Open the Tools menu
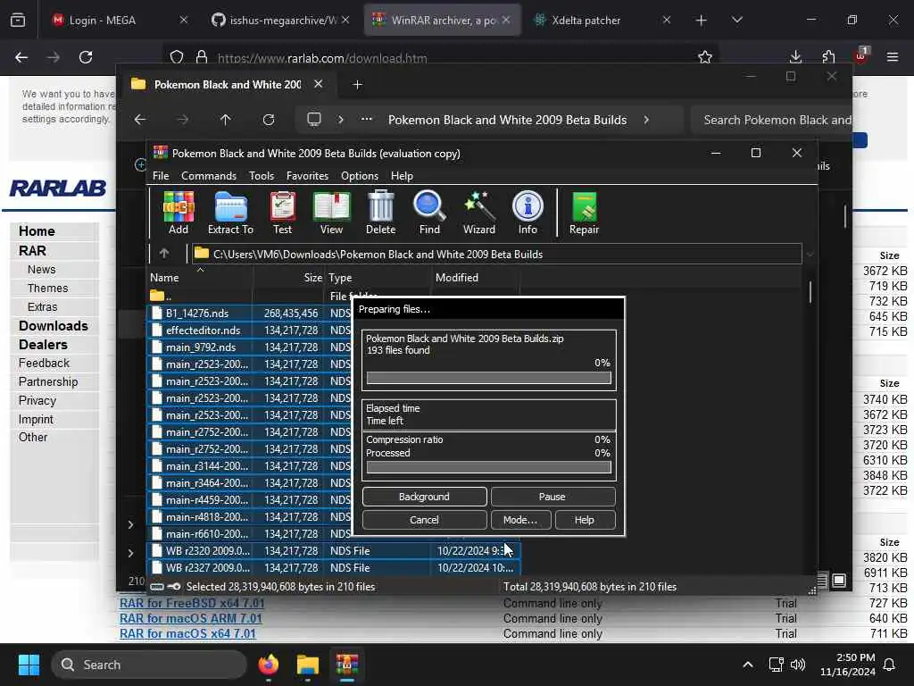914x686 pixels. point(262,176)
